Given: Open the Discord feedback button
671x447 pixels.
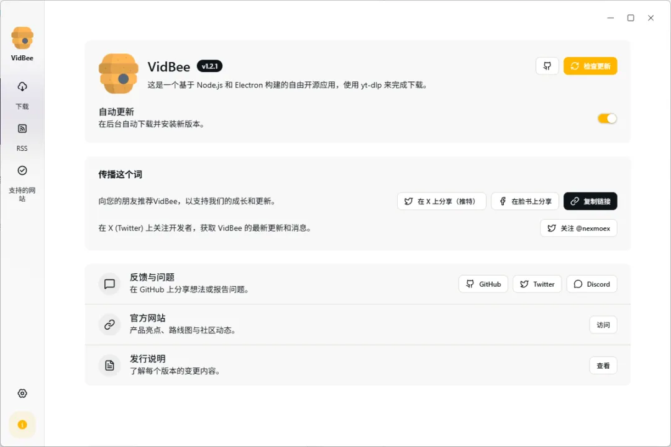Looking at the screenshot, I should (x=592, y=284).
